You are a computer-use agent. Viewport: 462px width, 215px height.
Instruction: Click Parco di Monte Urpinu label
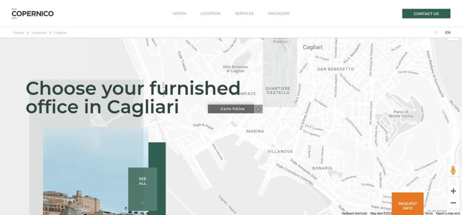(x=401, y=114)
